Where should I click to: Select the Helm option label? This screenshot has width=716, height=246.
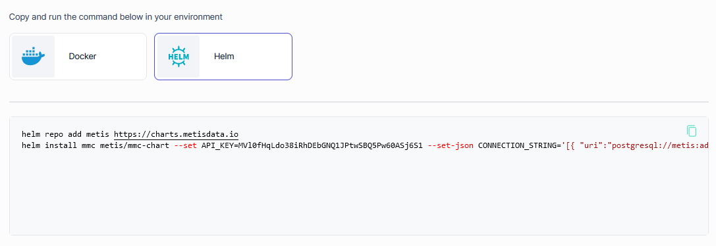tap(224, 57)
